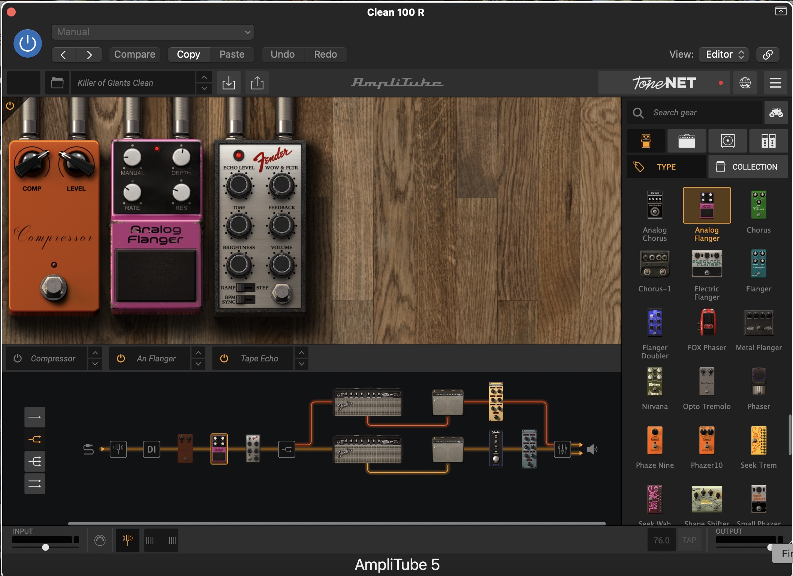793x576 pixels.
Task: Select the mixer block before output
Action: 563,449
